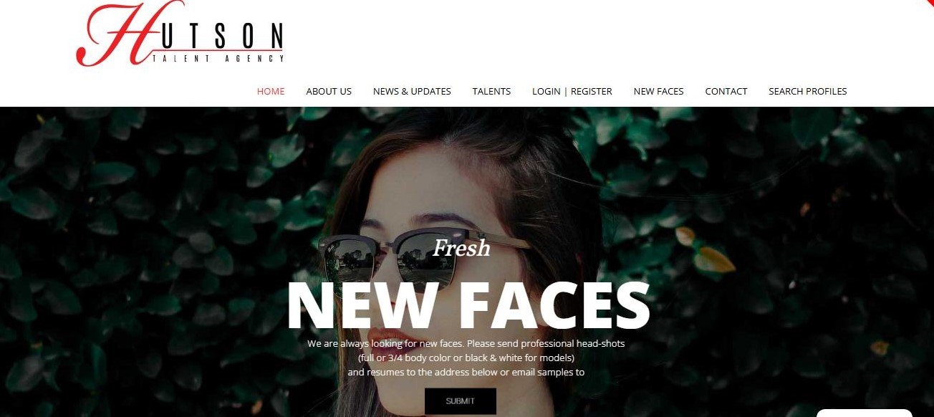Go to SEARCH PROFILES
The width and height of the screenshot is (934, 417).
click(x=807, y=91)
